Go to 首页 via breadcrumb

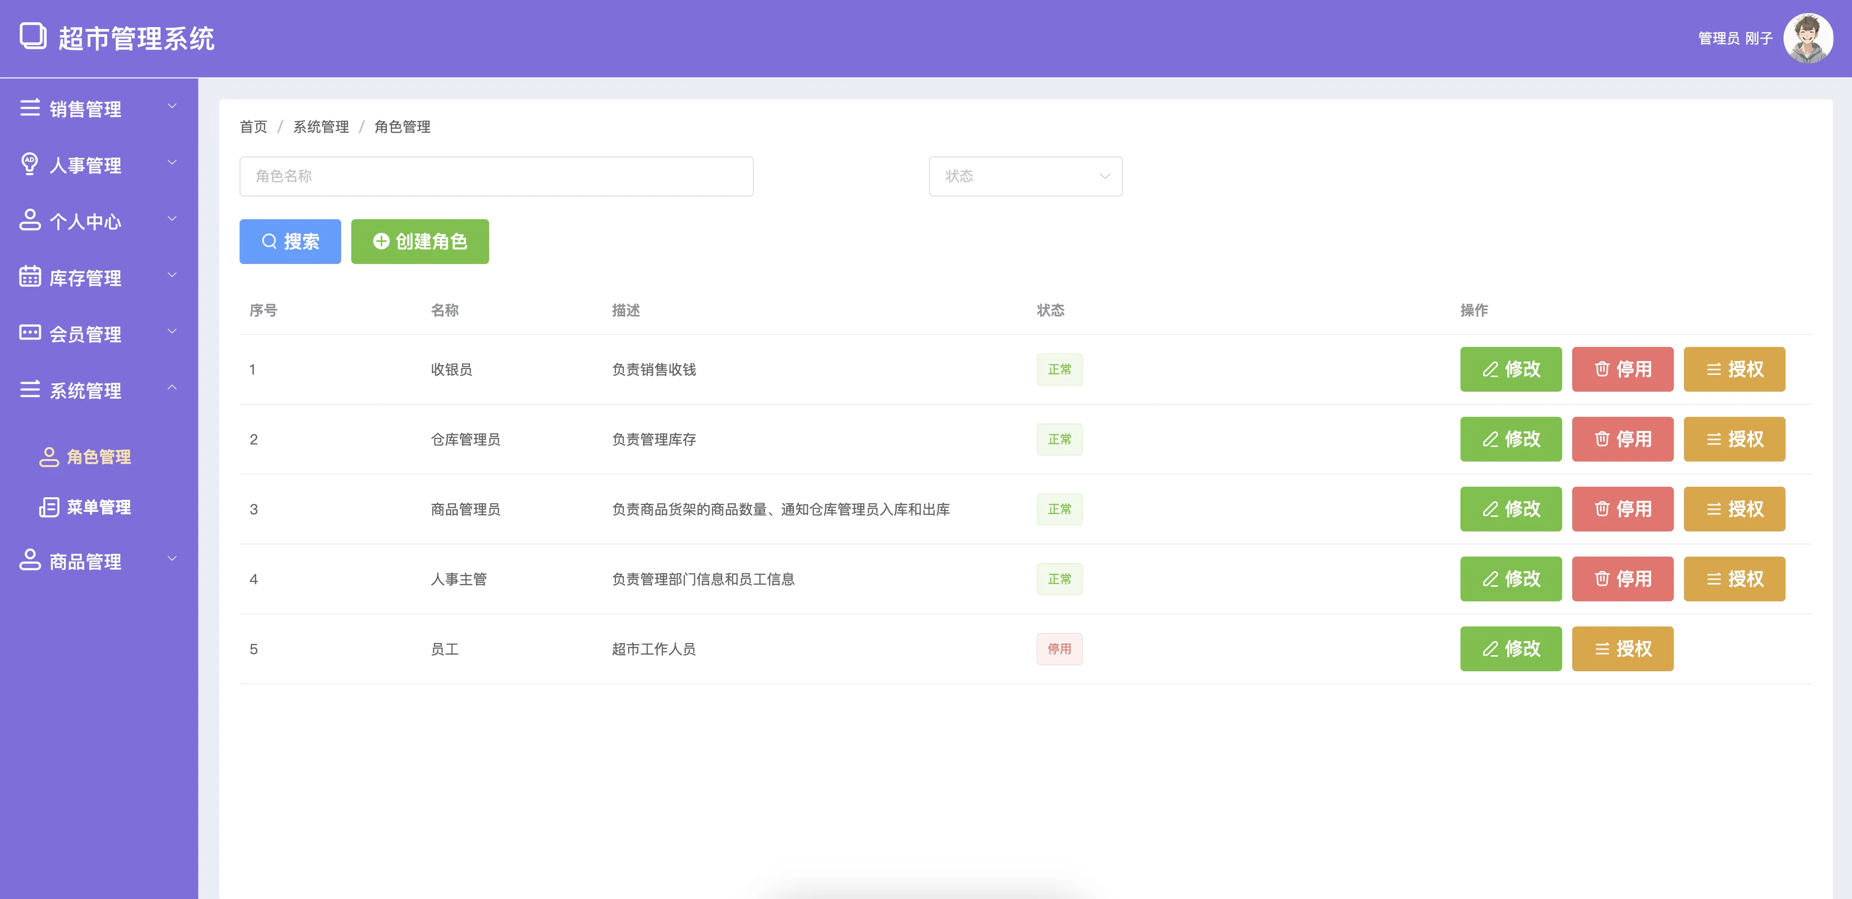coord(253,127)
